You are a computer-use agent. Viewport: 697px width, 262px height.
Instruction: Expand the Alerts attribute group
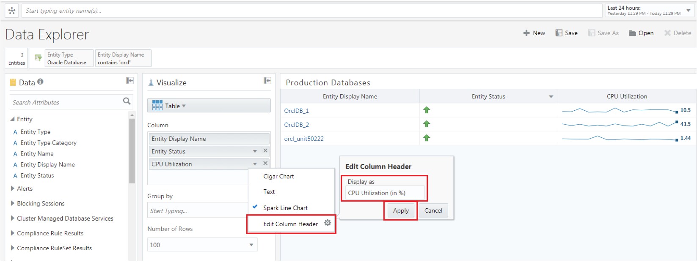click(13, 188)
